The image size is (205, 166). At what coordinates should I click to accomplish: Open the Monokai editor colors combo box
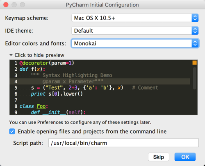point(135,43)
